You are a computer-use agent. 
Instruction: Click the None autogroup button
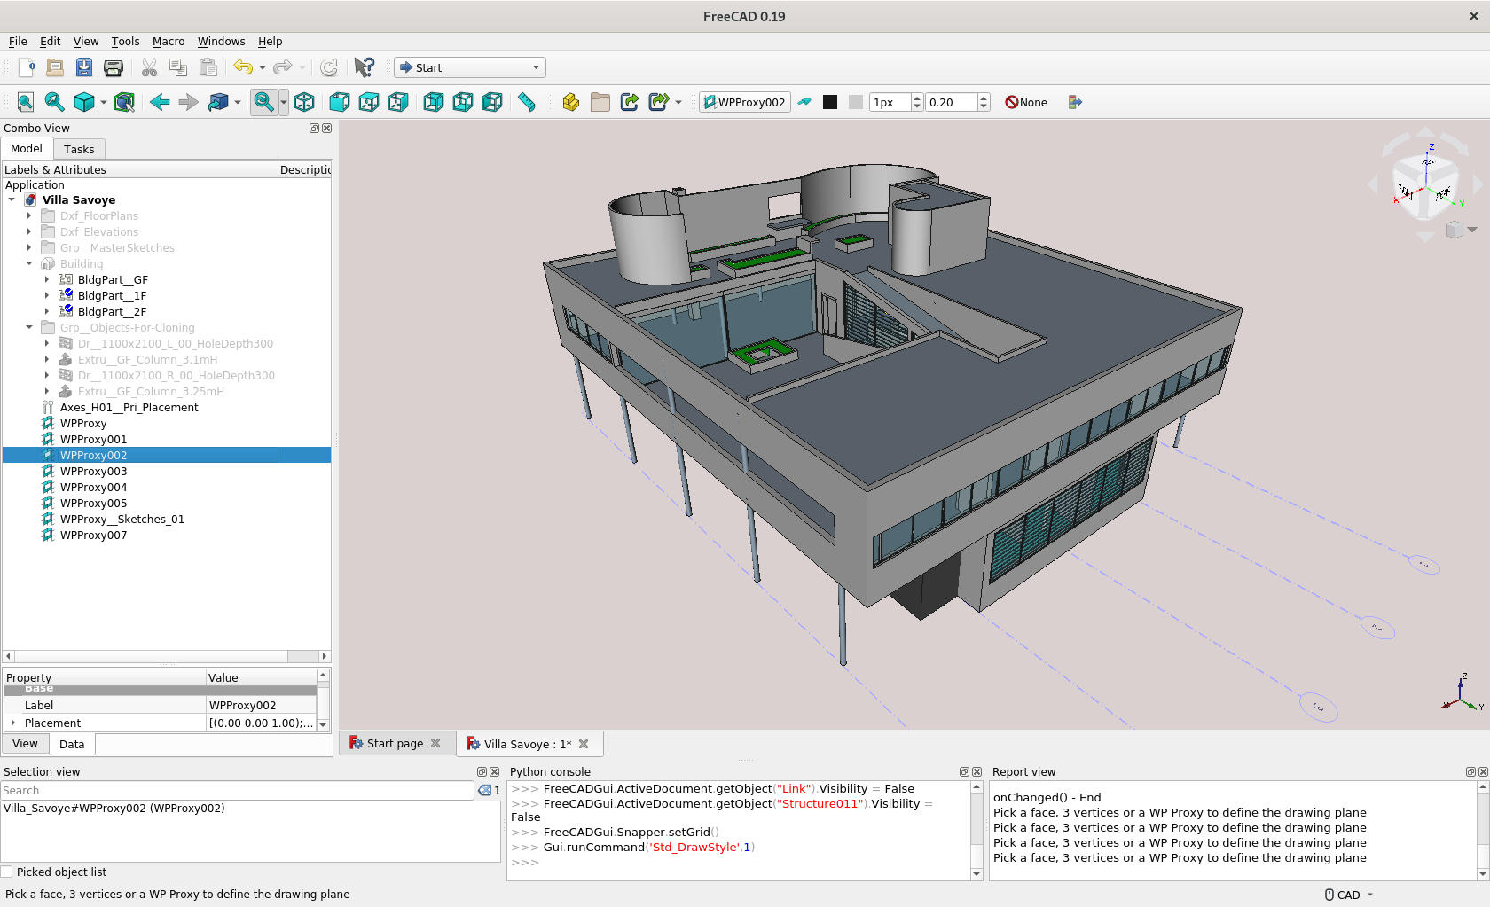[1026, 102]
